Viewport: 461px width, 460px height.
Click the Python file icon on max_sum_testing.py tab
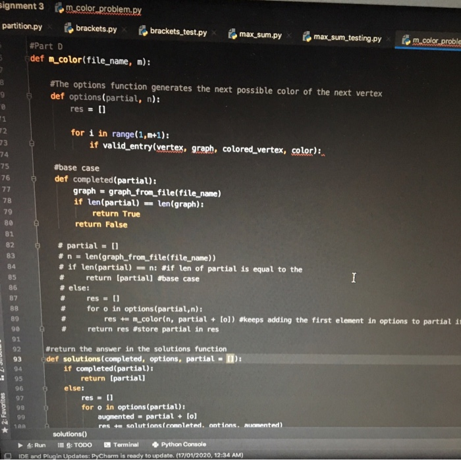coord(307,37)
